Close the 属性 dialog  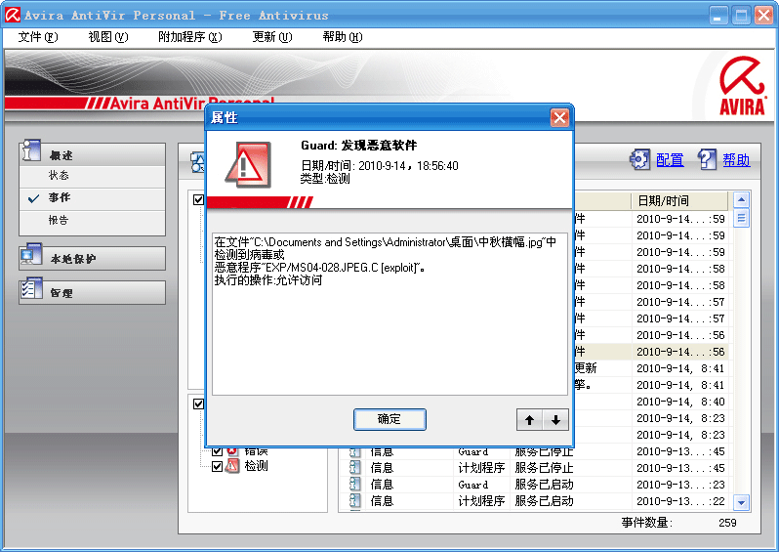559,118
